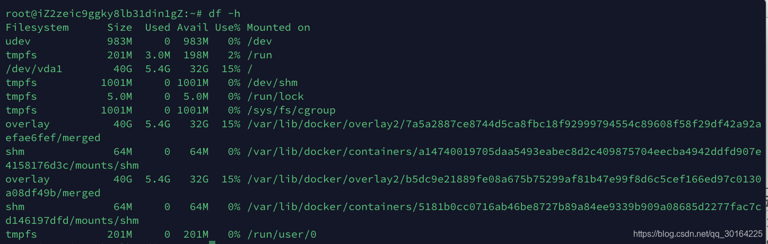The height and width of the screenshot is (244, 768).
Task: Click the 'Mounted on' column header
Action: (278, 27)
